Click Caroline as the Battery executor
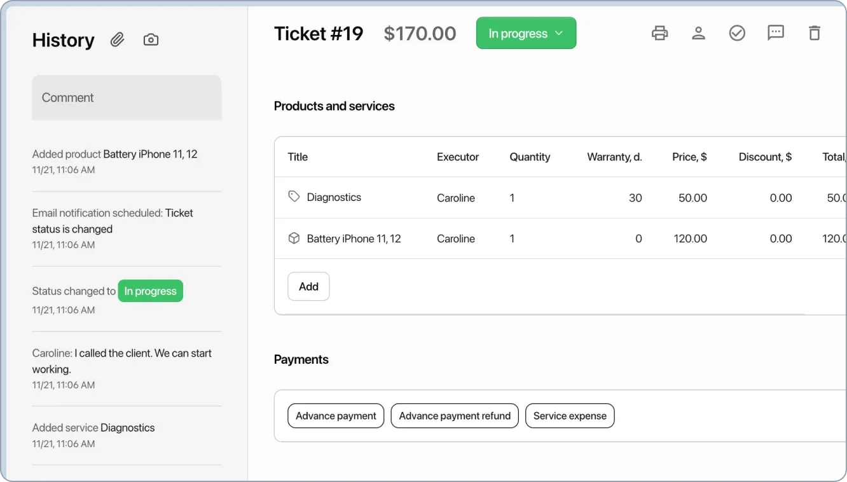This screenshot has height=482, width=847. (455, 238)
